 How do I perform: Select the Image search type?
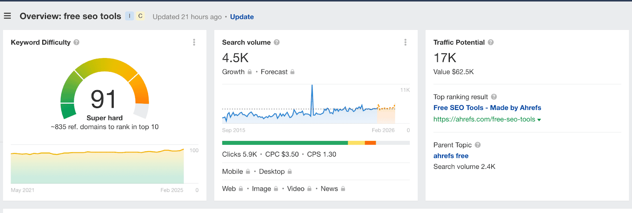pyautogui.click(x=265, y=189)
